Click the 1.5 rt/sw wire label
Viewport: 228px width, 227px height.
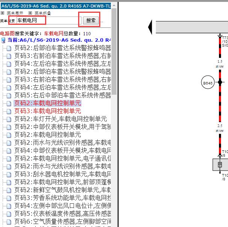click(x=220, y=64)
